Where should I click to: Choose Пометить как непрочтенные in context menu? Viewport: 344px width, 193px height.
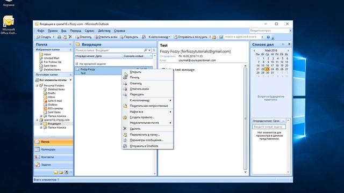pyautogui.click(x=148, y=106)
